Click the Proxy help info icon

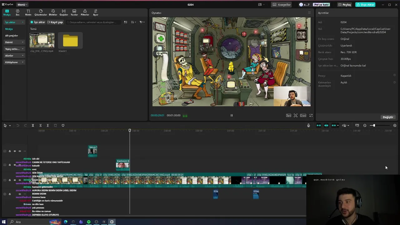[394, 75]
